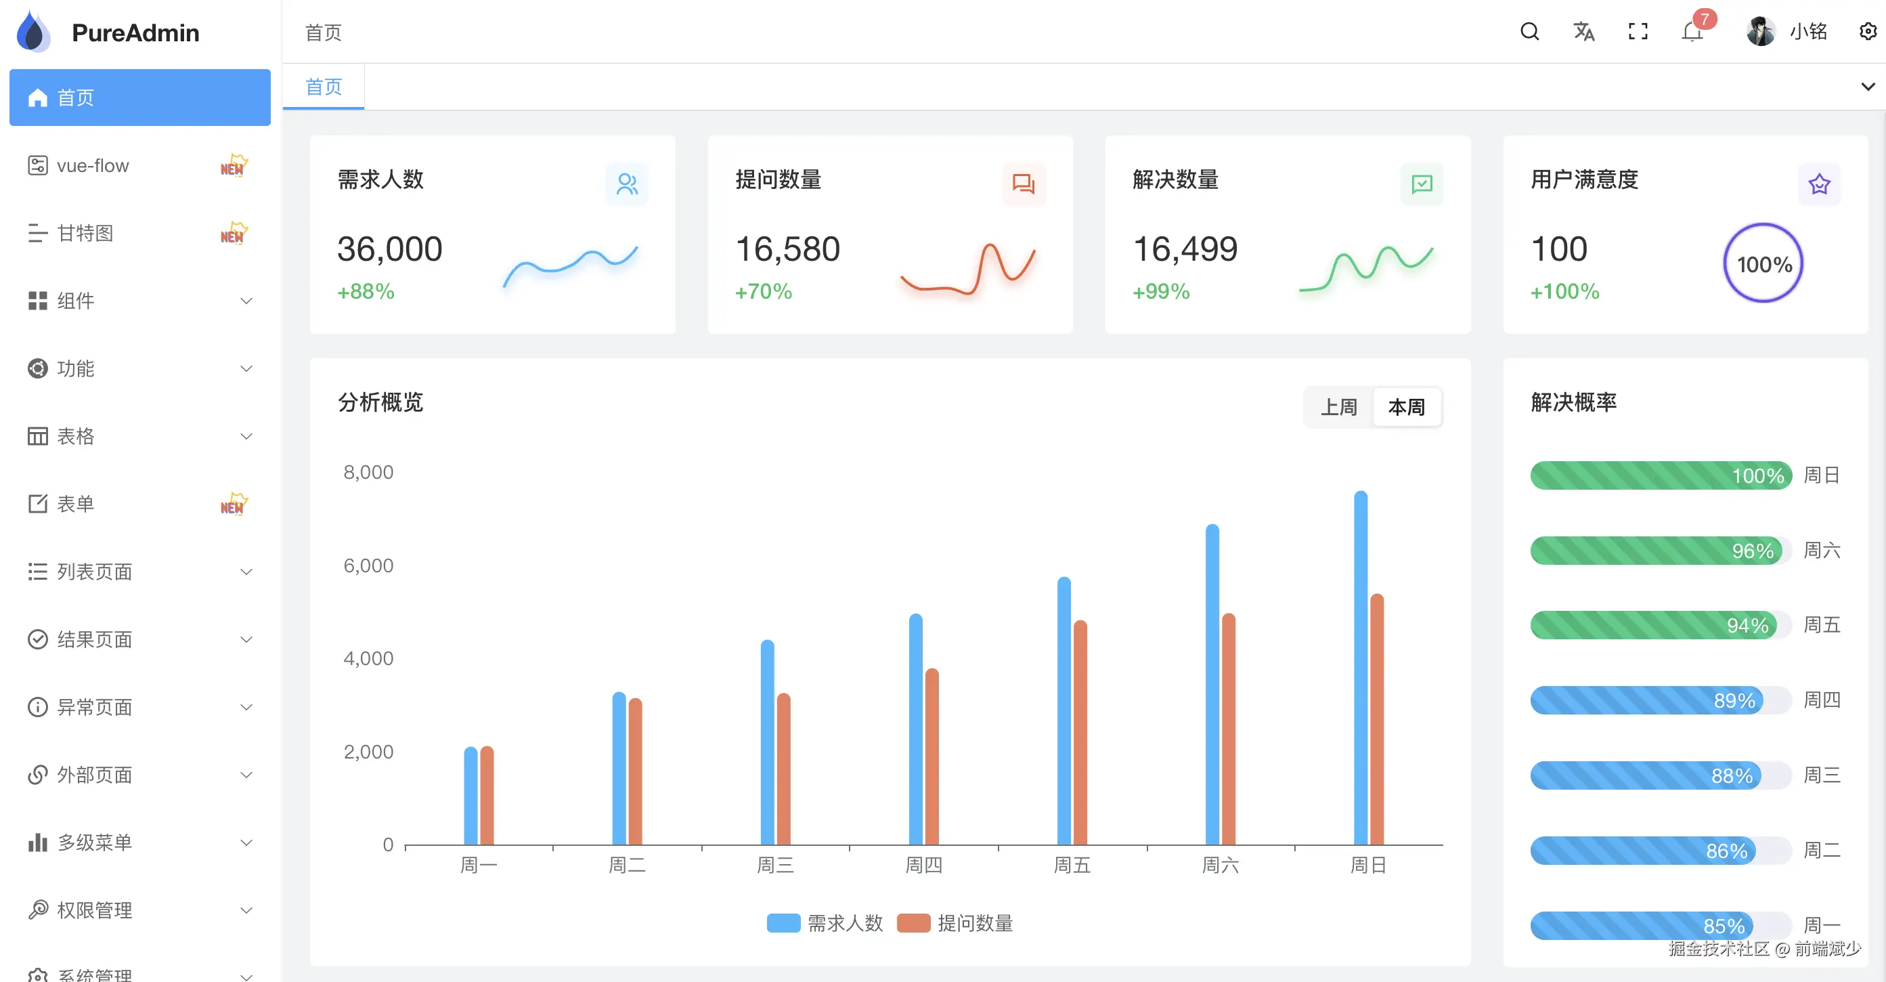Select the 首页 page tab

(x=323, y=87)
